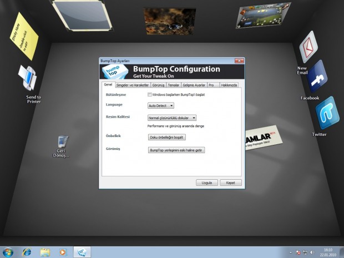The width and height of the screenshot is (344, 258).
Task: Open the Action Center flag tray icon
Action: (298, 252)
